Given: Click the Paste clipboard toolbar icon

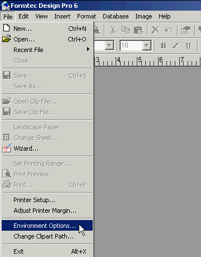Looking at the screenshot, I should pos(138,30).
